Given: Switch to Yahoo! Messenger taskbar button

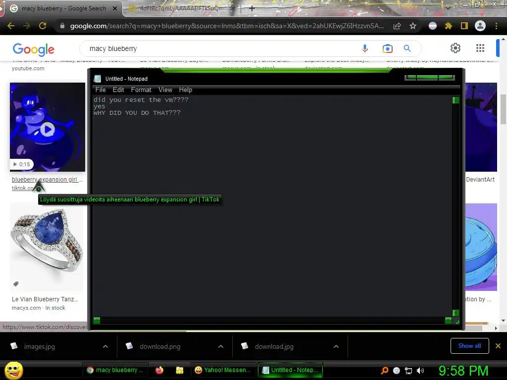Looking at the screenshot, I should click(223, 370).
